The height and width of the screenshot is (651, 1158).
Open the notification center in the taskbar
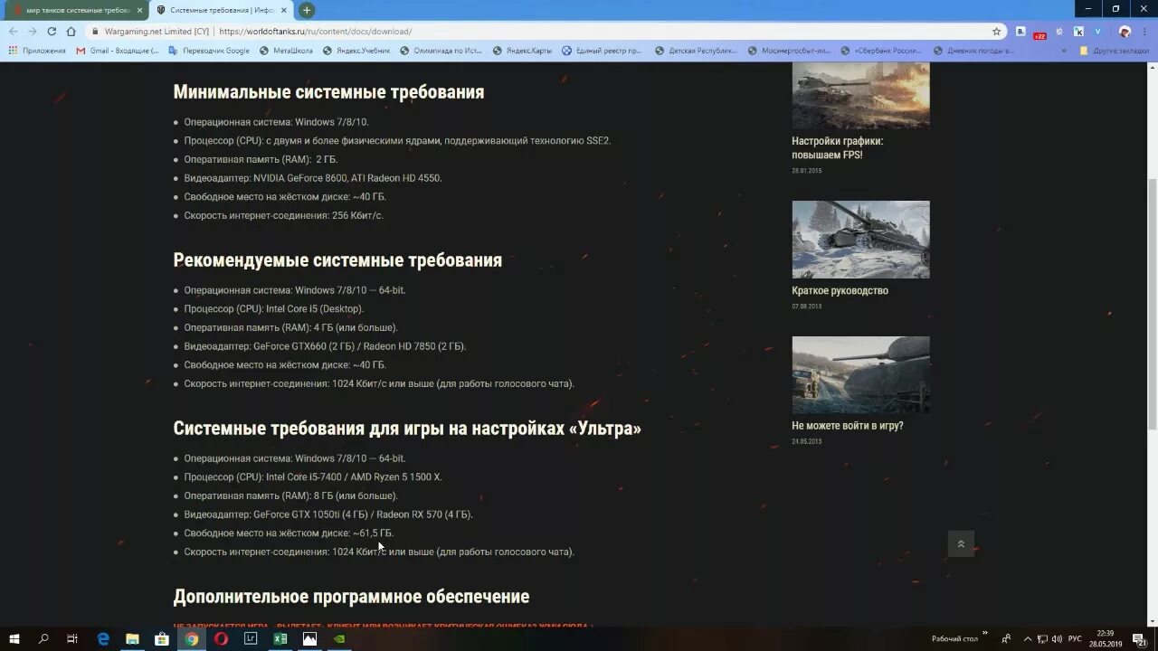(1139, 638)
